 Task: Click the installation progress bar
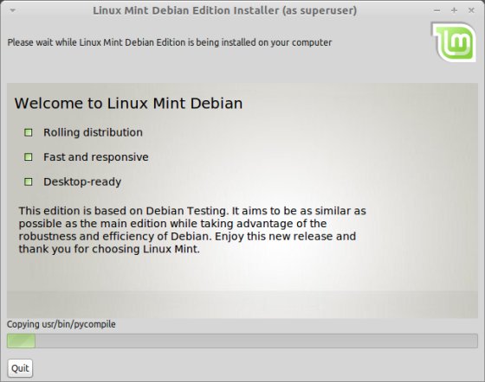coord(242,341)
